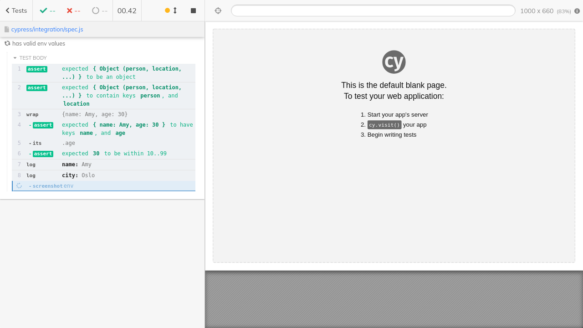Select the 'has valid env values' test
The image size is (583, 328).
pos(39,44)
